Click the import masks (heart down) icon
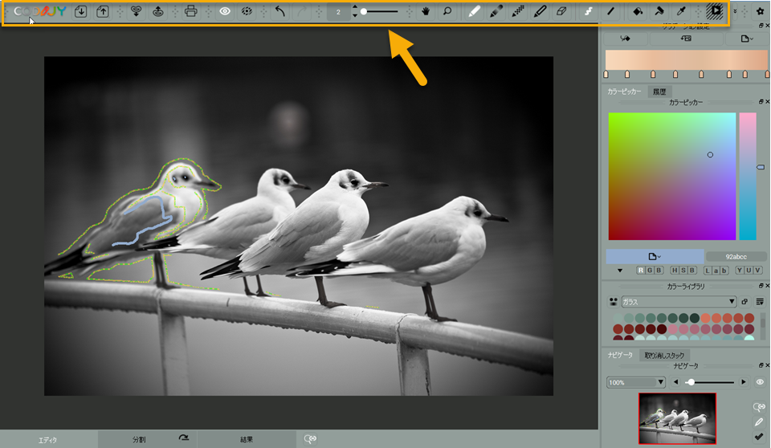 (137, 11)
